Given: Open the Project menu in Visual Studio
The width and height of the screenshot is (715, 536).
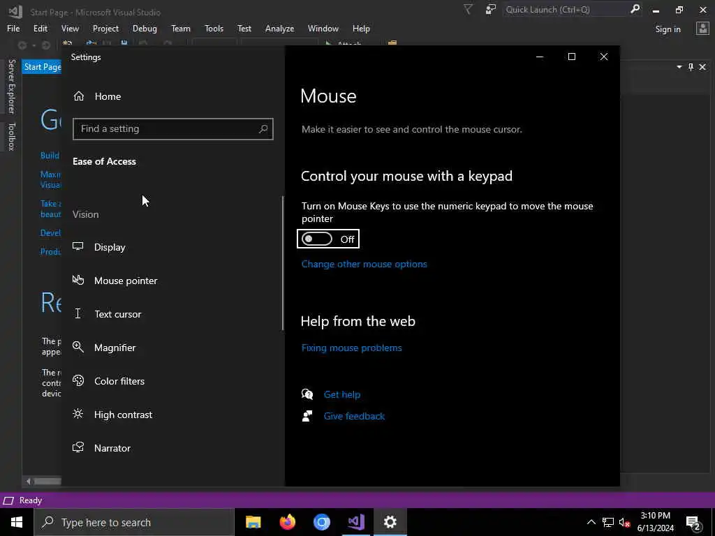Looking at the screenshot, I should 105,28.
